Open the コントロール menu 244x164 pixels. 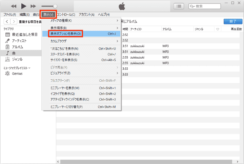pos(66,15)
